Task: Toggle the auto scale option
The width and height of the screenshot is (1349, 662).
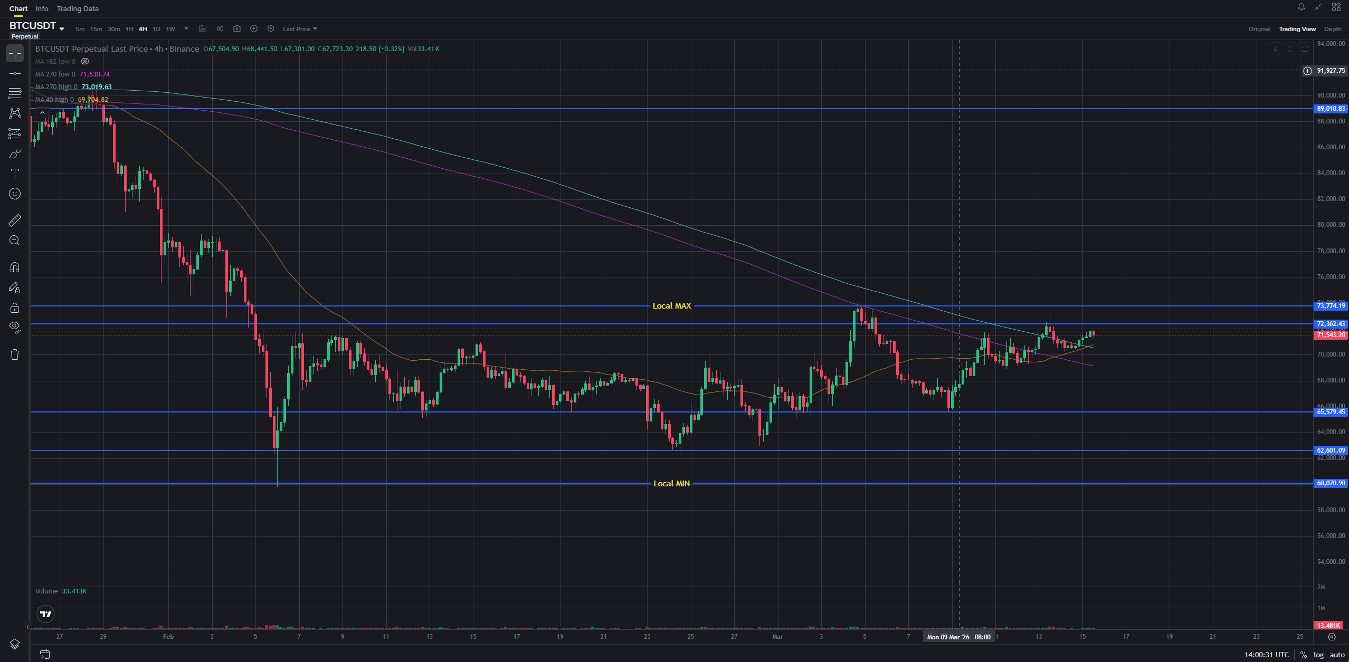Action: (x=1337, y=655)
